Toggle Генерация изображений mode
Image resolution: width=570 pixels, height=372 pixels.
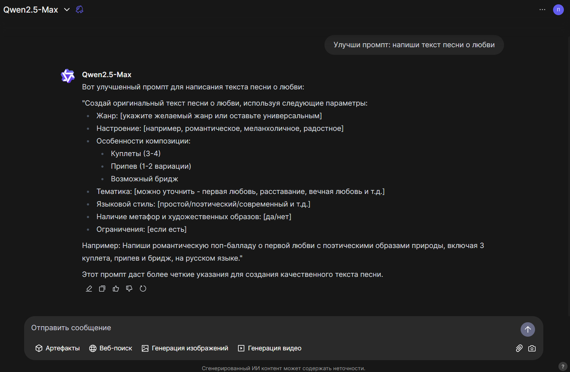[185, 348]
